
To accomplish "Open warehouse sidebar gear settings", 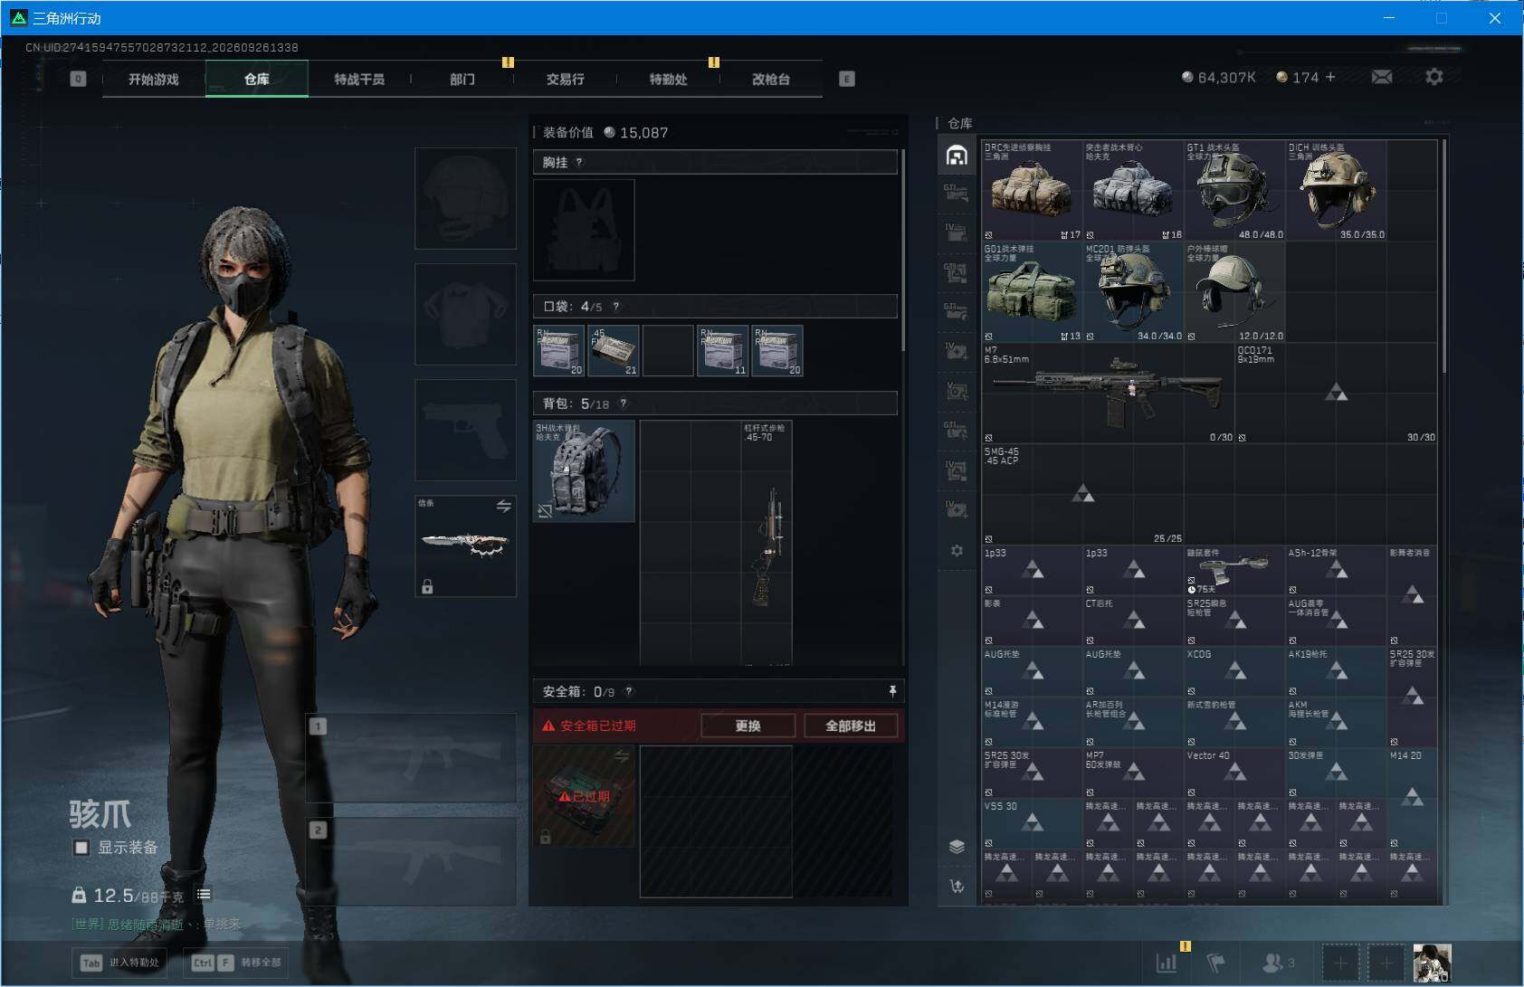I will (x=957, y=550).
